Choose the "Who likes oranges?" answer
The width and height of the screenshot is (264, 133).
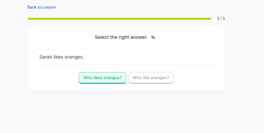[x=102, y=78]
